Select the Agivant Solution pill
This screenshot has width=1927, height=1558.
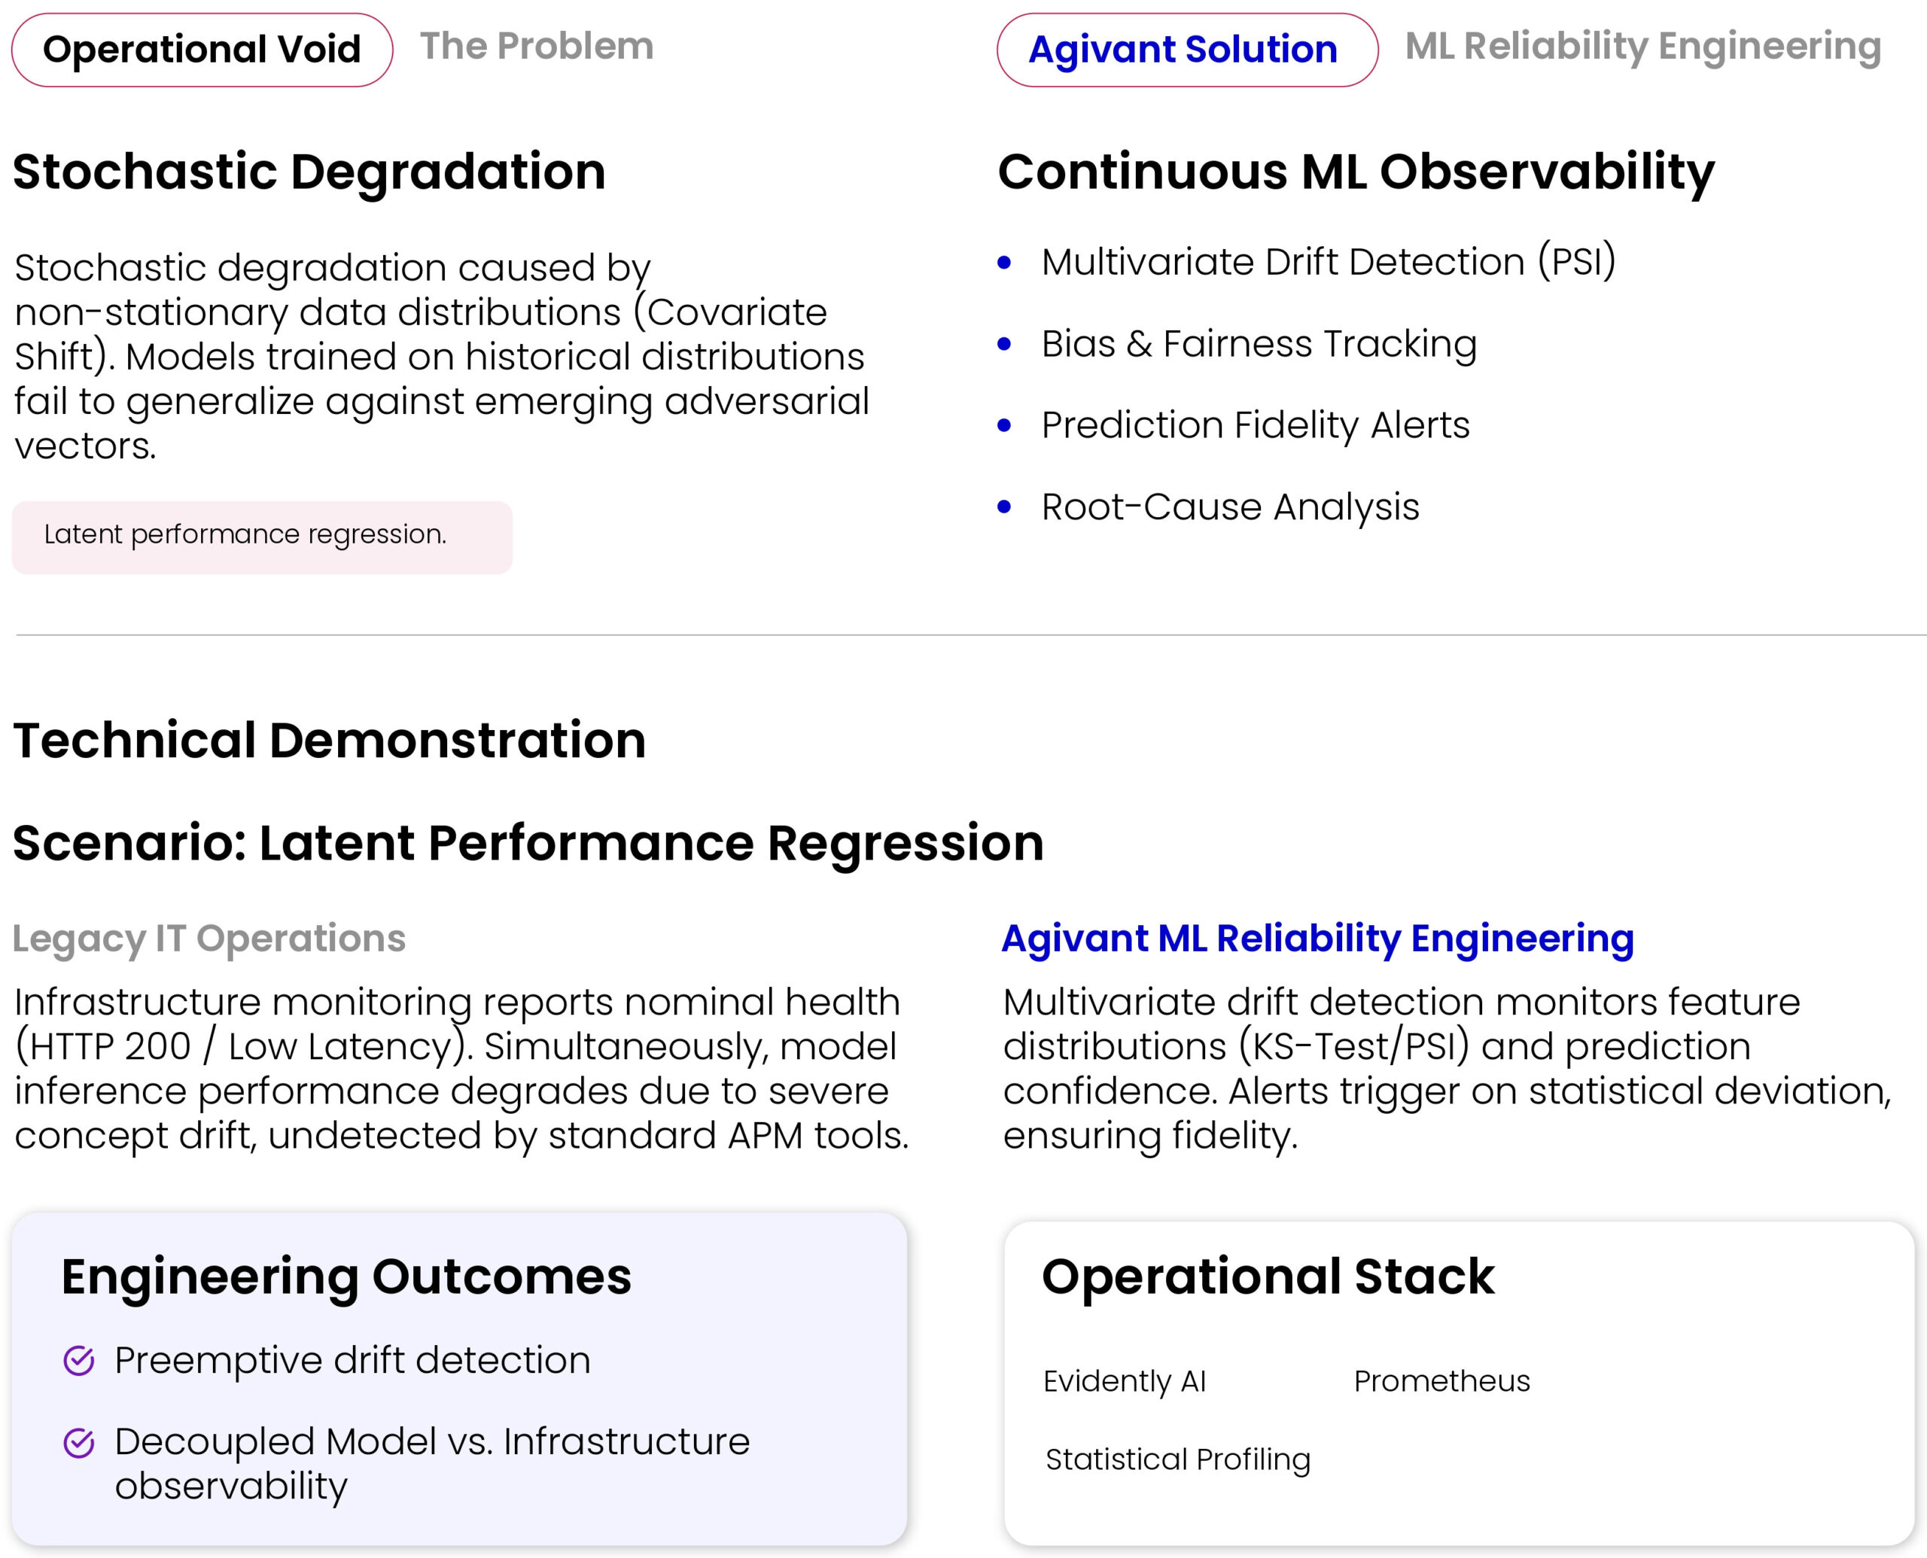(x=1186, y=50)
